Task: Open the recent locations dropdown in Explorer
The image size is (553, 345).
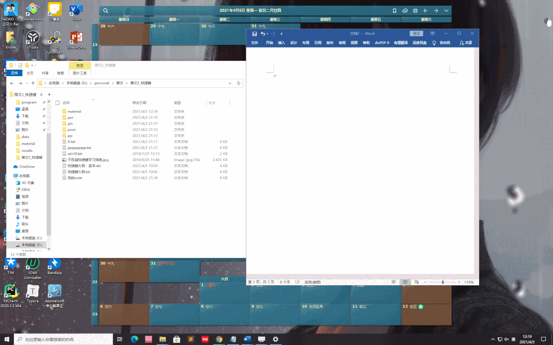Action: click(x=27, y=83)
